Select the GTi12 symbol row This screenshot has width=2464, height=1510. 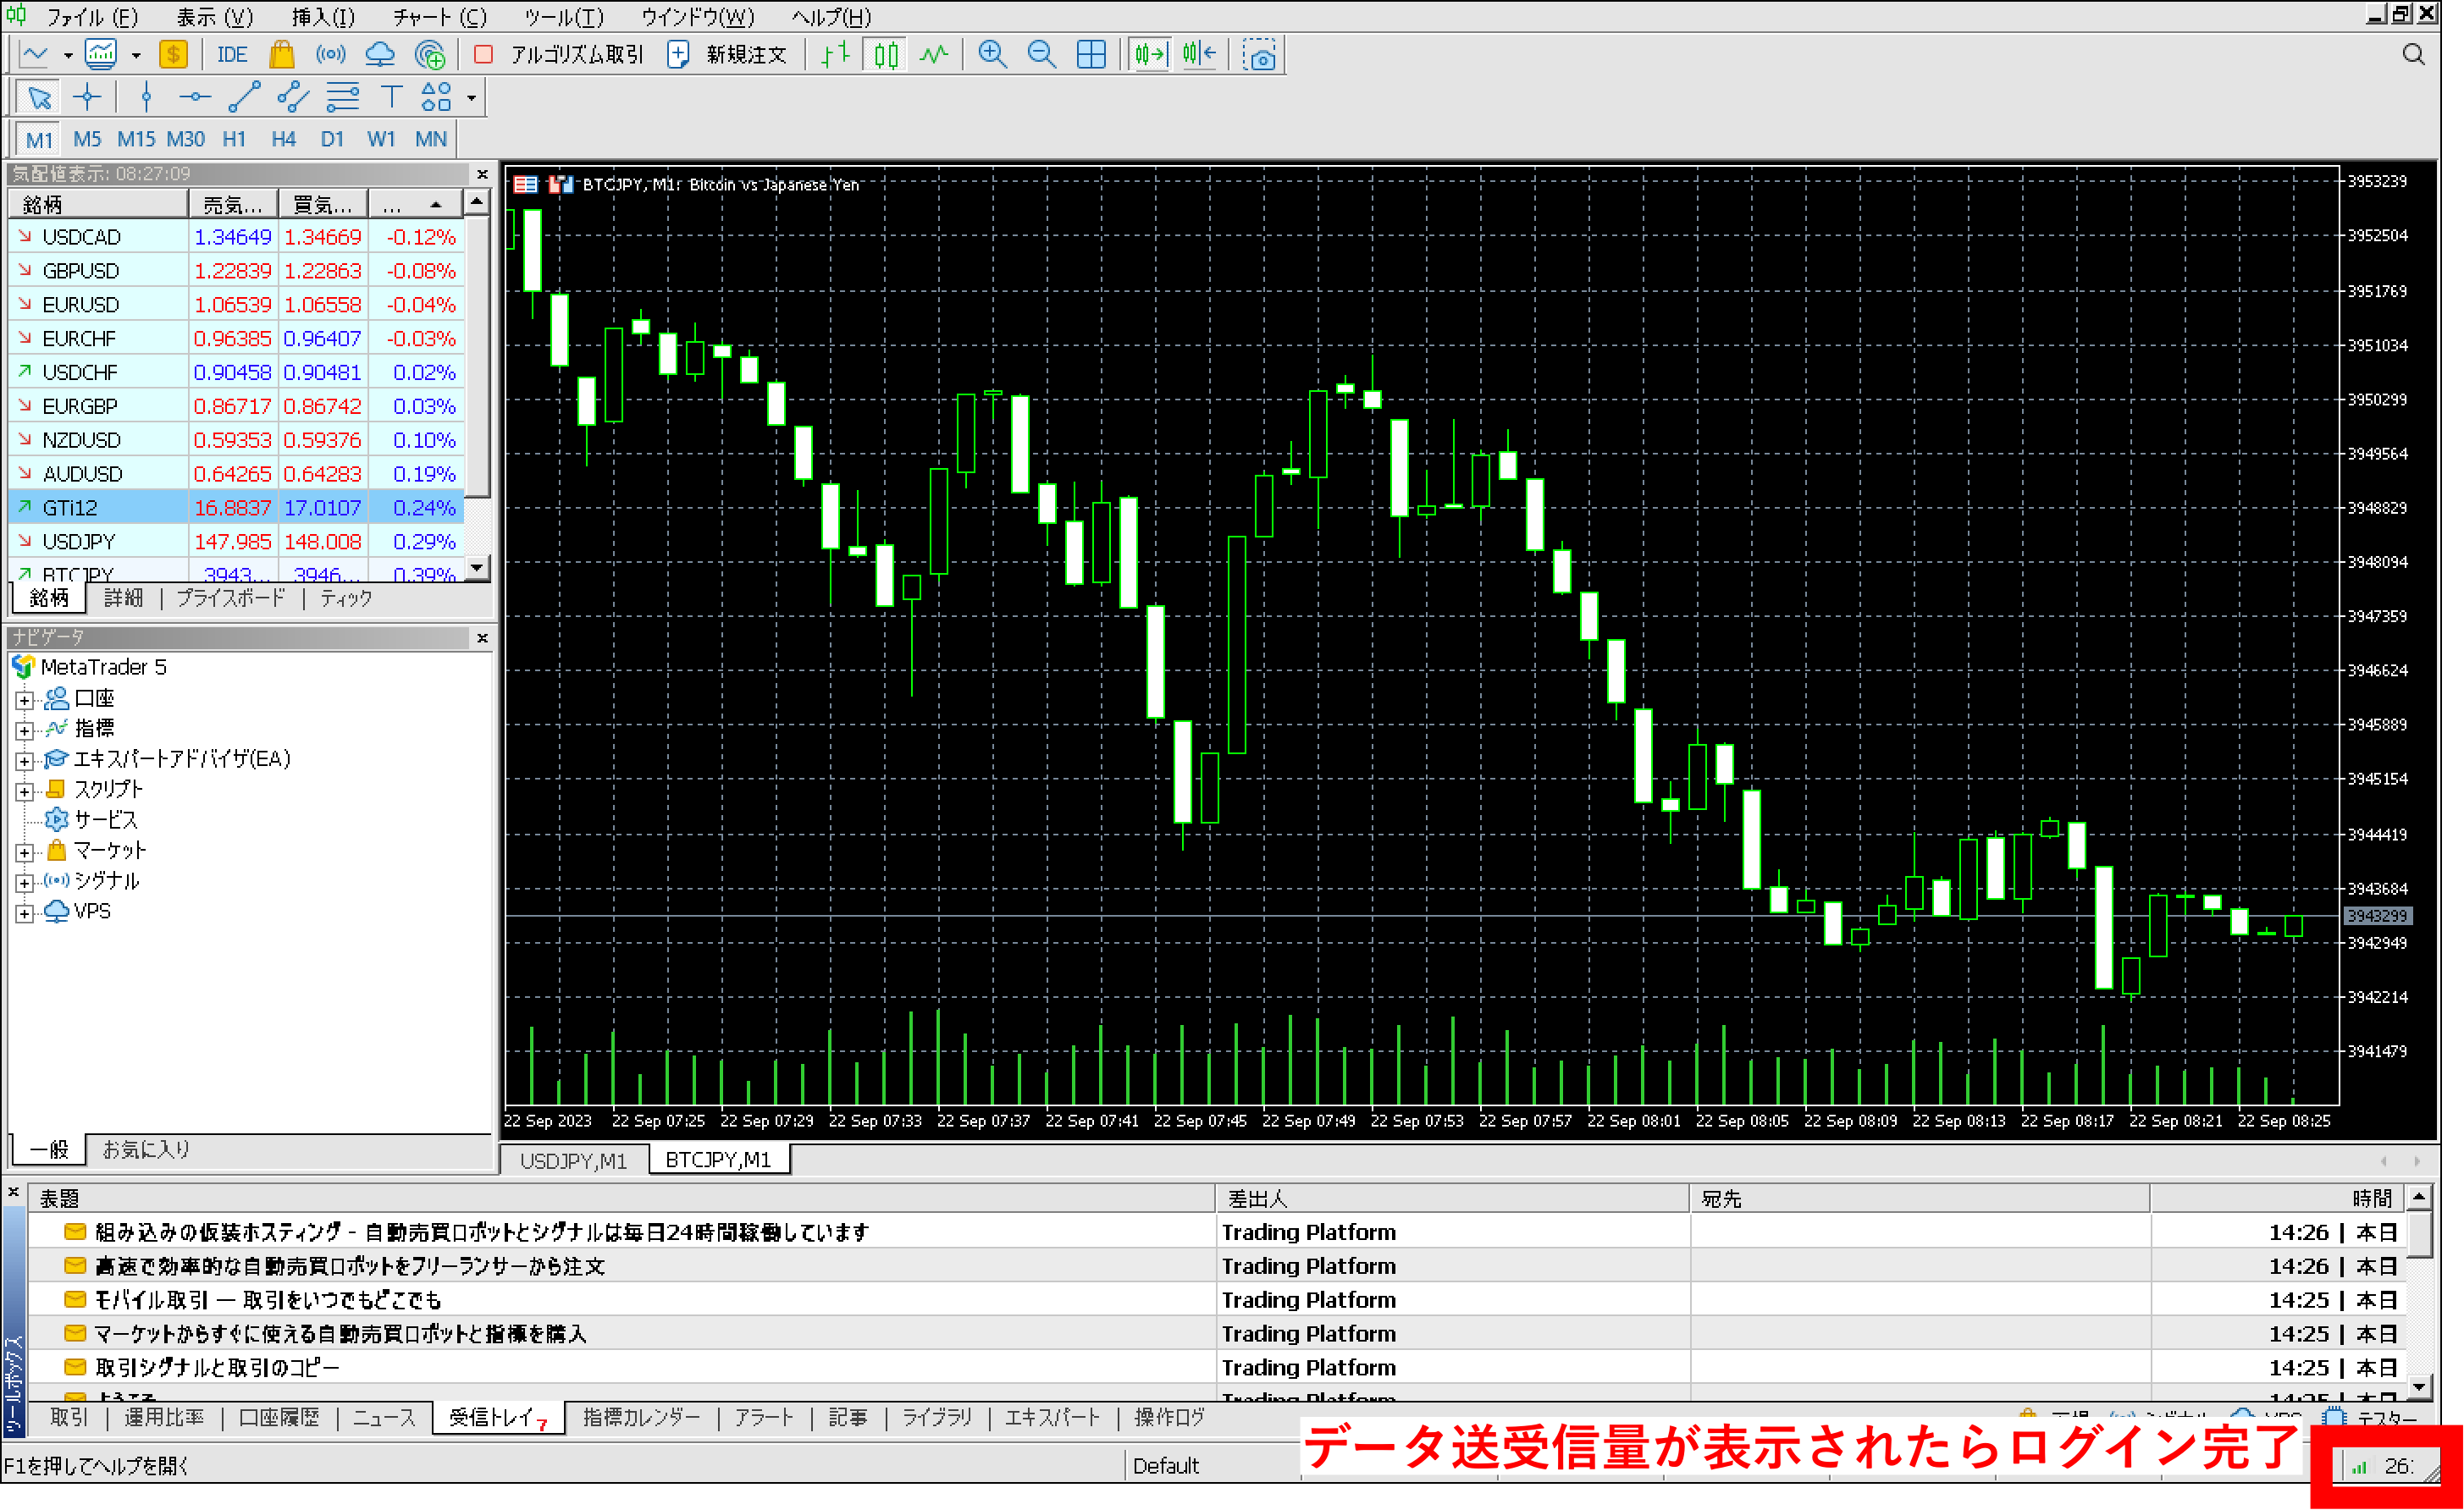(x=70, y=508)
